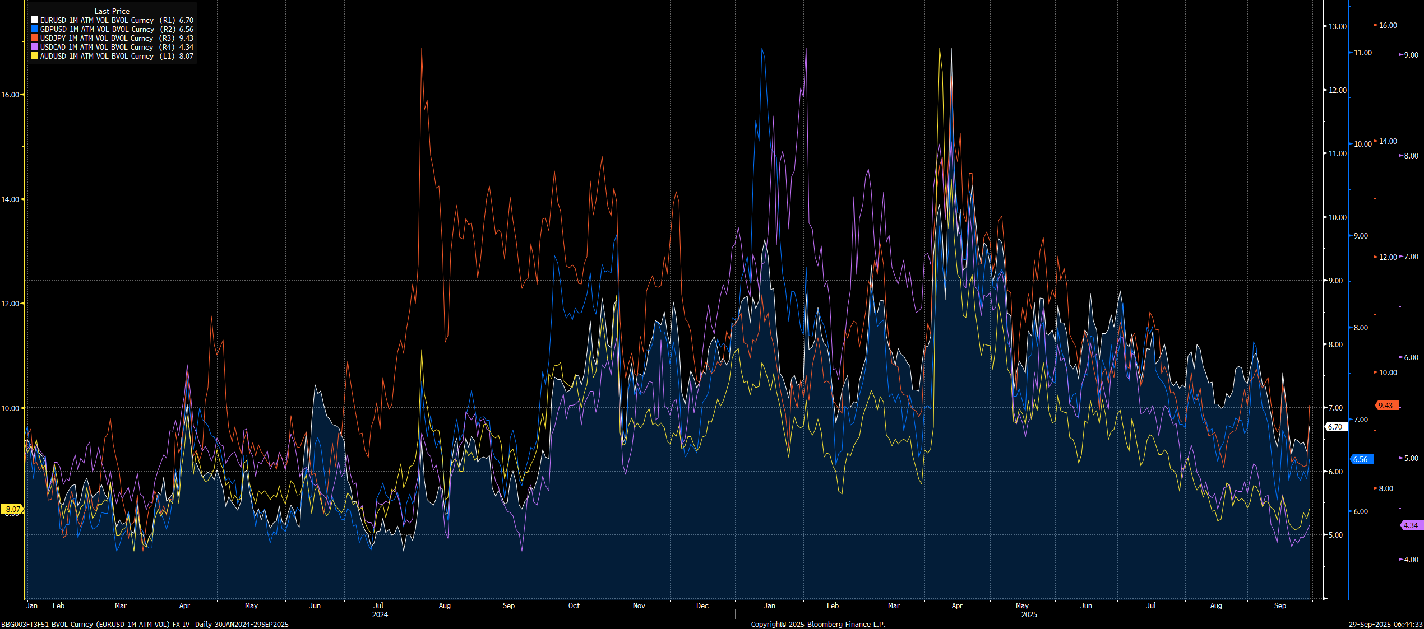Click the white 6.70 axis value tag
The width and height of the screenshot is (1424, 629).
click(1335, 427)
